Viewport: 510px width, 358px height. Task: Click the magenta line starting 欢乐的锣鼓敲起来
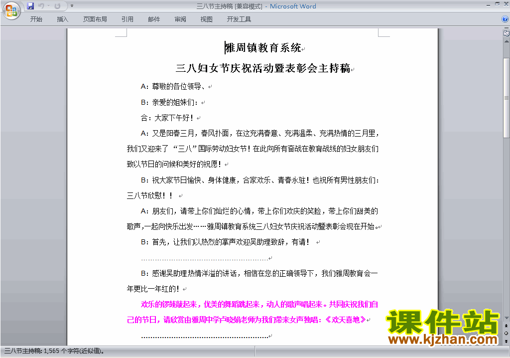(259, 304)
